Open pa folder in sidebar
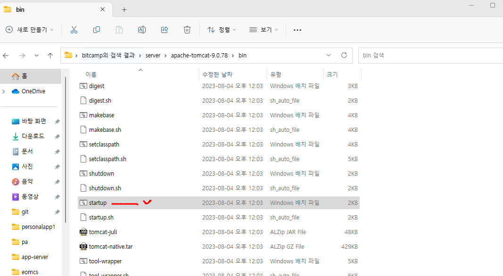 click(x=25, y=242)
